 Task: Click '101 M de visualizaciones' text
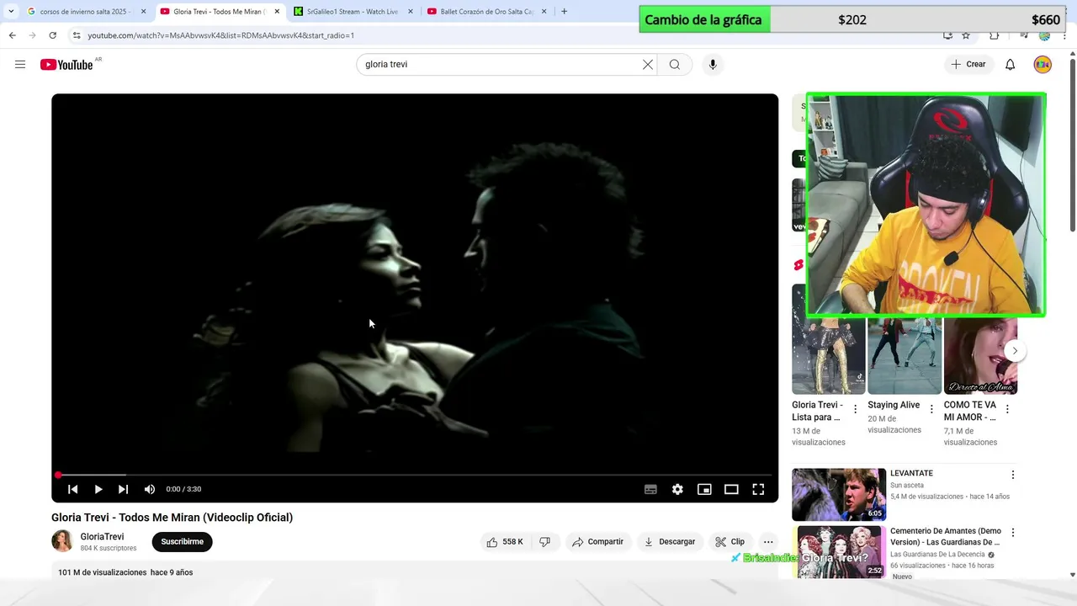tap(103, 572)
